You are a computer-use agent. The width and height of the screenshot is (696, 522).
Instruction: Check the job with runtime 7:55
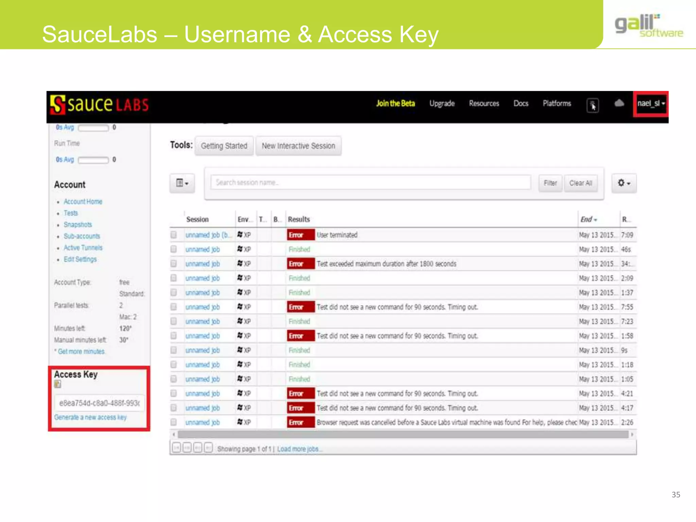(174, 307)
